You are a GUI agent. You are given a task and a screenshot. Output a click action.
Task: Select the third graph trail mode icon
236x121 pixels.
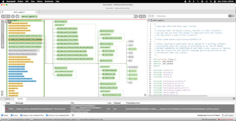(x=3, y=31)
